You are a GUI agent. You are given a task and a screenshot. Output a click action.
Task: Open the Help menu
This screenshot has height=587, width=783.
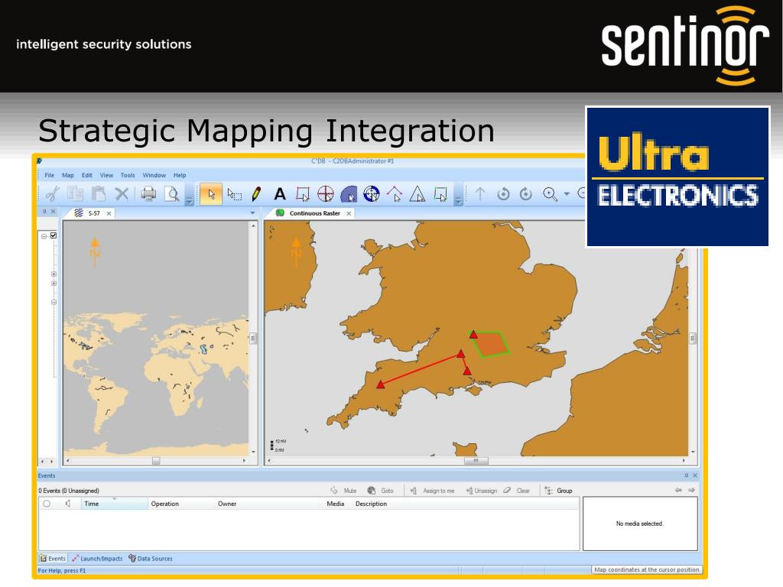180,175
